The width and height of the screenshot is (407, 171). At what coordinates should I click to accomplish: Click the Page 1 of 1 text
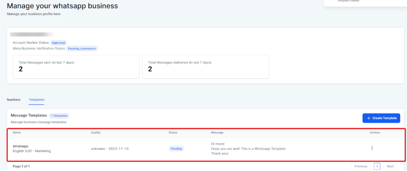[21, 166]
